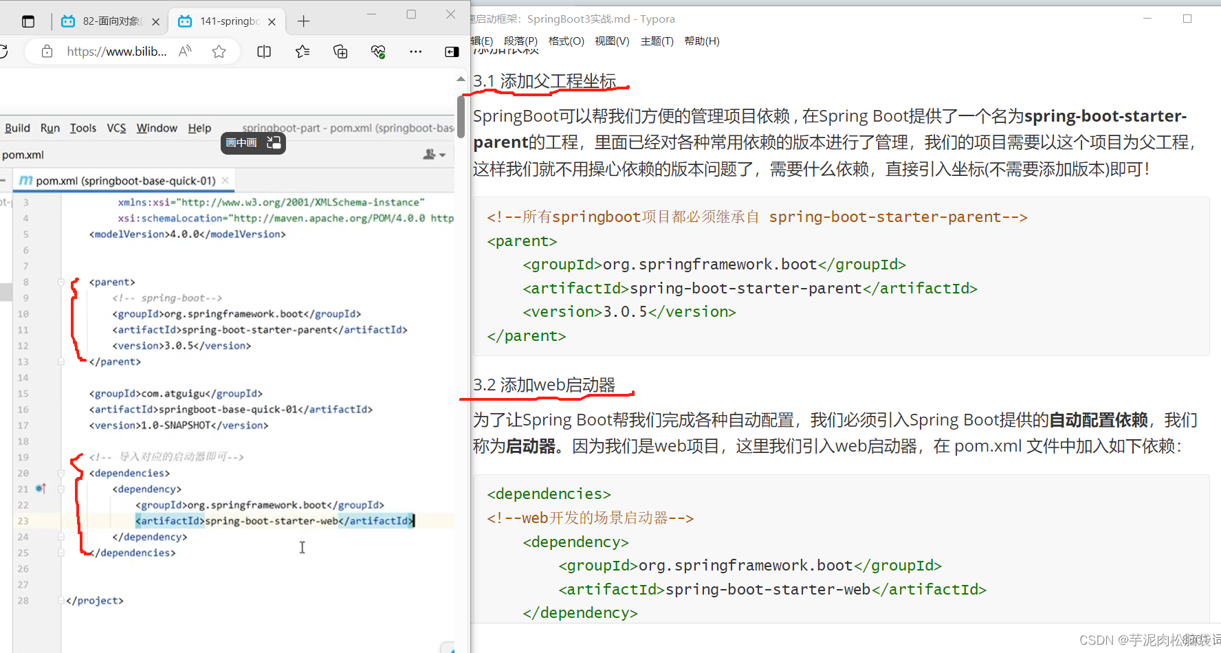This screenshot has width=1221, height=653.
Task: Click bilibili icon on 82-面向对象 tab
Action: pos(68,21)
